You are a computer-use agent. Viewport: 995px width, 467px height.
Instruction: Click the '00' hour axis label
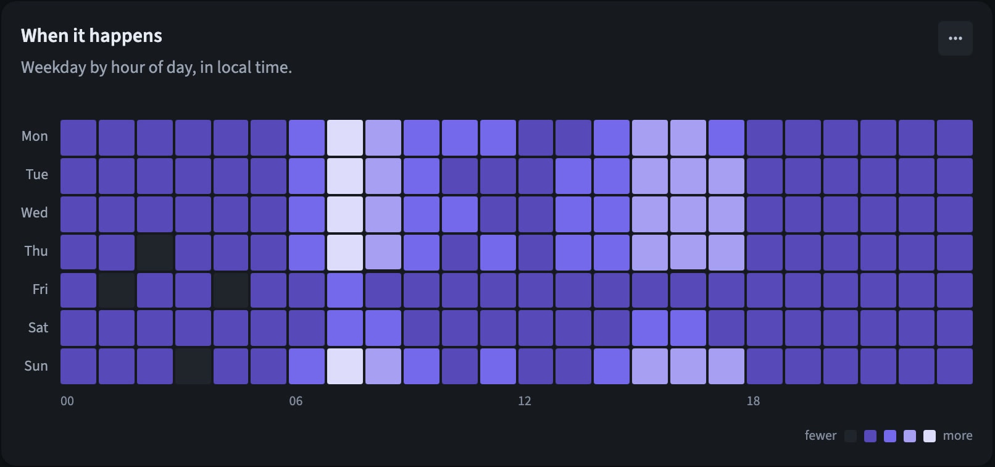point(67,401)
